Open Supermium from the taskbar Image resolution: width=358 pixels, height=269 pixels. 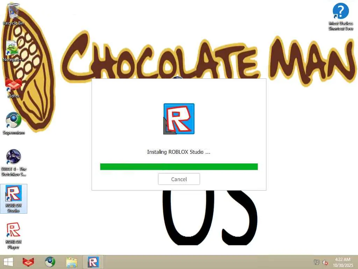[50, 262]
